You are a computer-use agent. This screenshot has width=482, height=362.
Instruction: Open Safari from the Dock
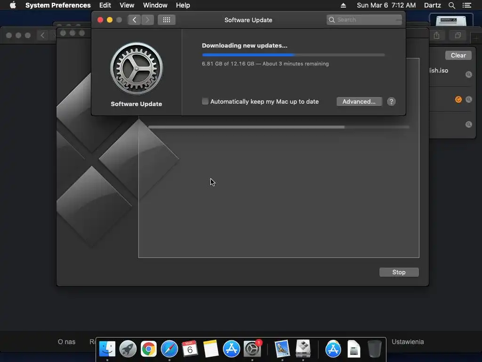tap(169, 349)
